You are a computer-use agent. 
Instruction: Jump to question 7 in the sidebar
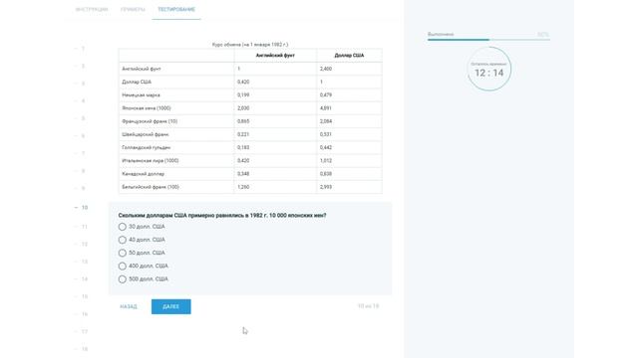[x=83, y=153]
